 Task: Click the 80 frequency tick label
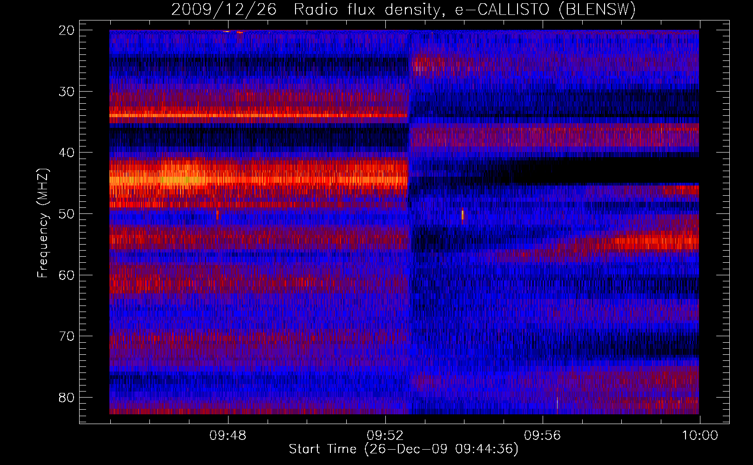[67, 398]
